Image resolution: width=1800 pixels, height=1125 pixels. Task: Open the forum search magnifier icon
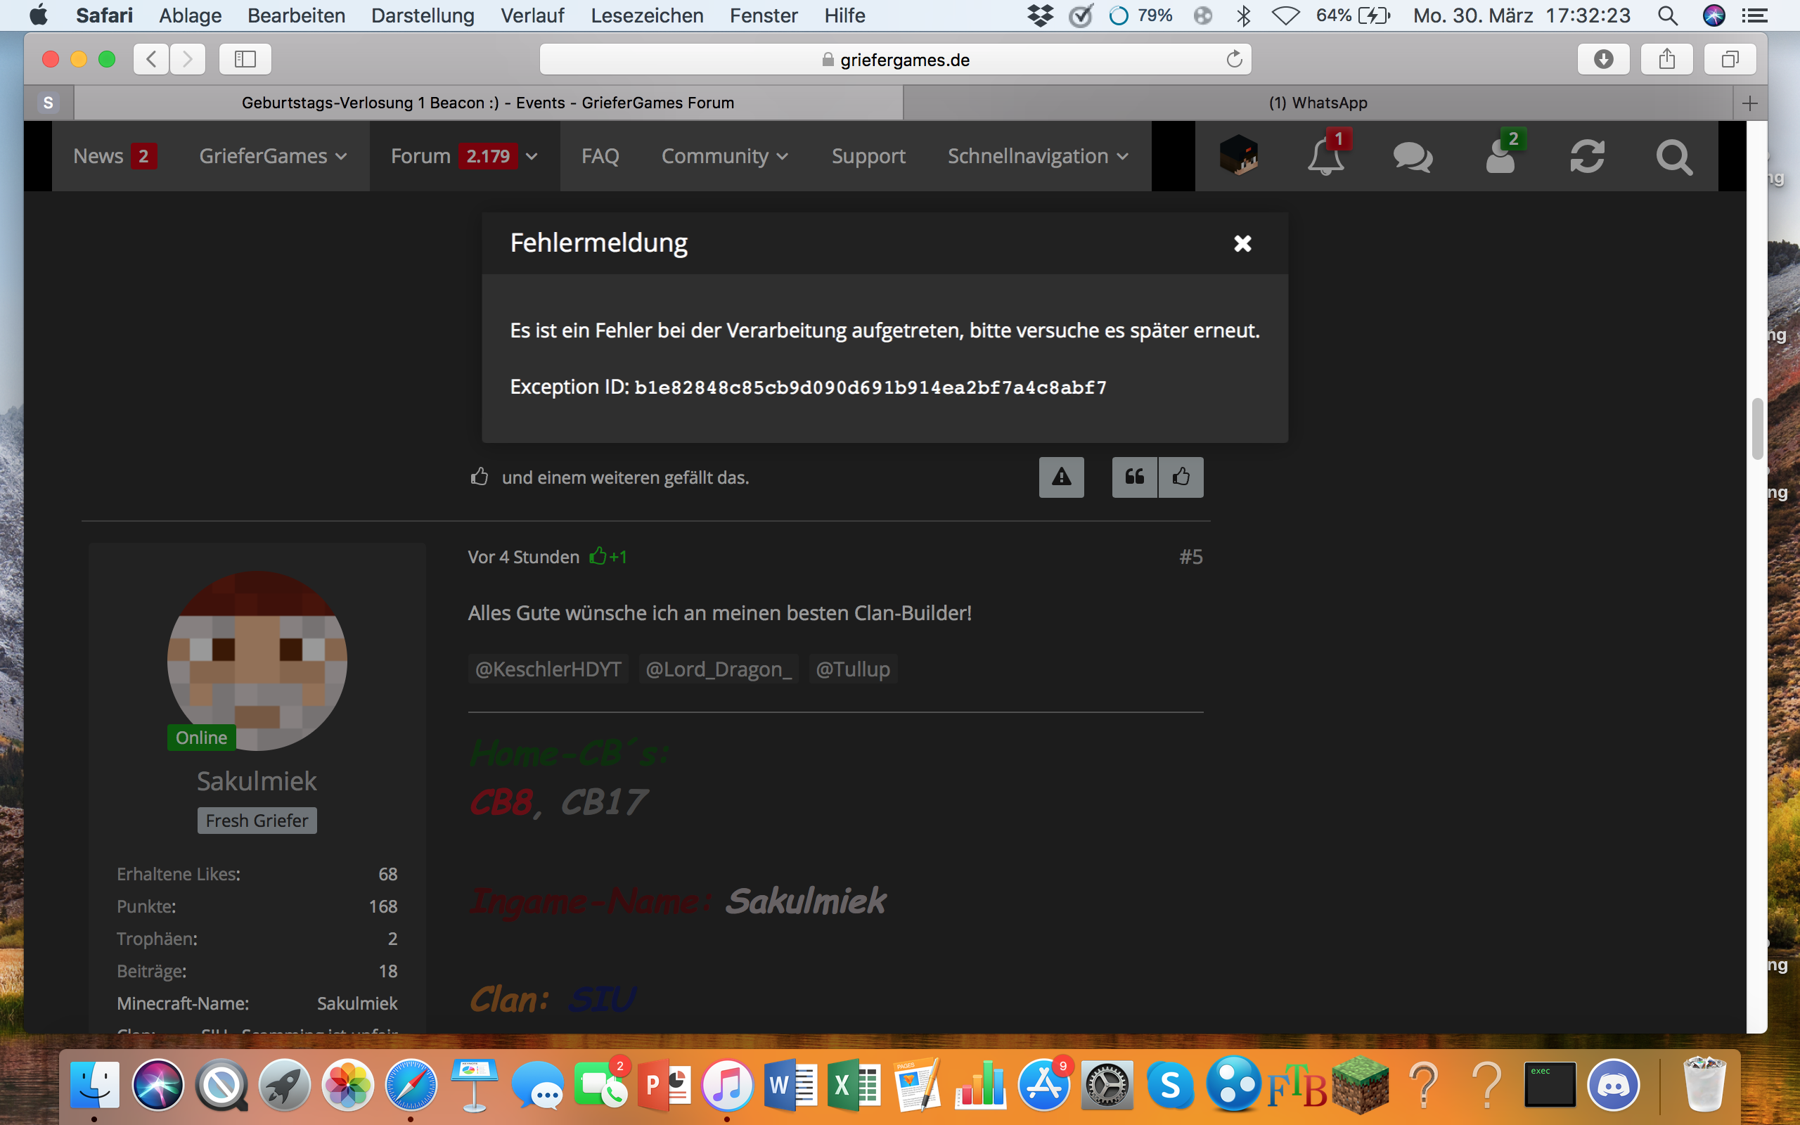[x=1673, y=157]
